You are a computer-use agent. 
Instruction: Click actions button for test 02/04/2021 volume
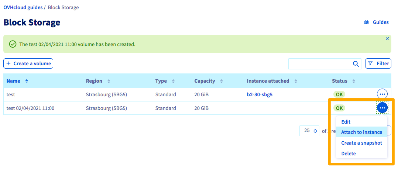click(382, 108)
